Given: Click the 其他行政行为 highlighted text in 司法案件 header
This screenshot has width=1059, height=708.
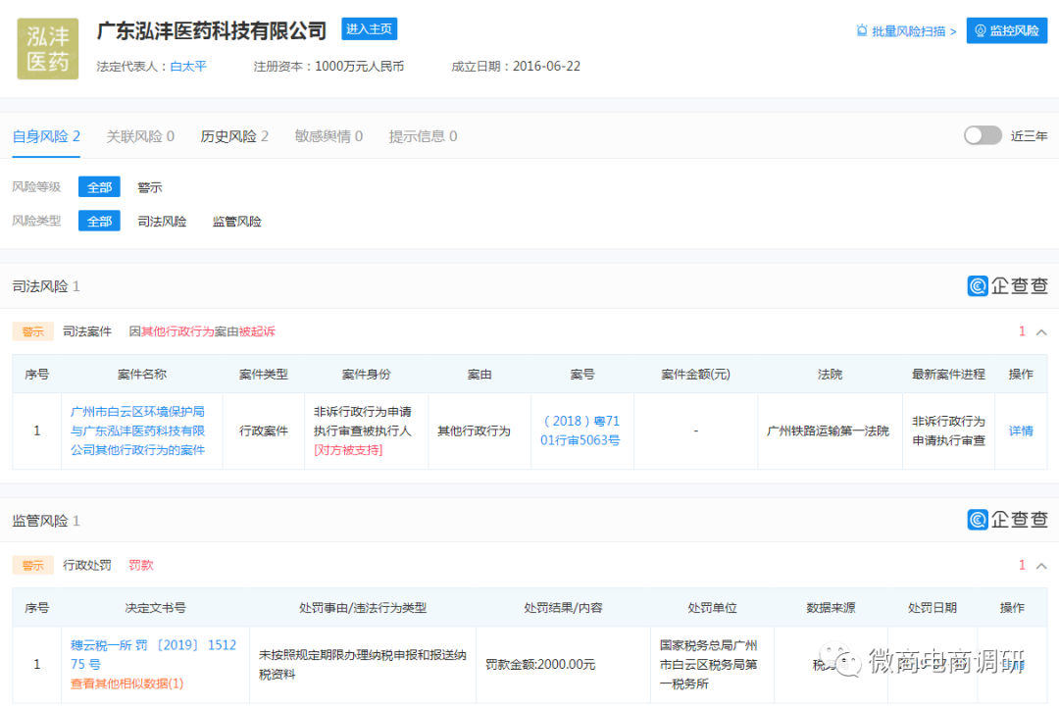Looking at the screenshot, I should [x=177, y=331].
